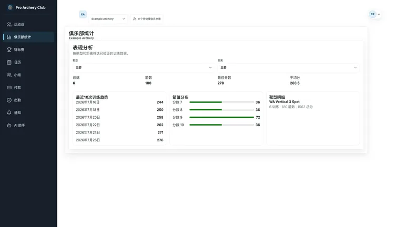404x227 pixels.
Task: Click the 付款 credit card icon
Action: (x=9, y=88)
